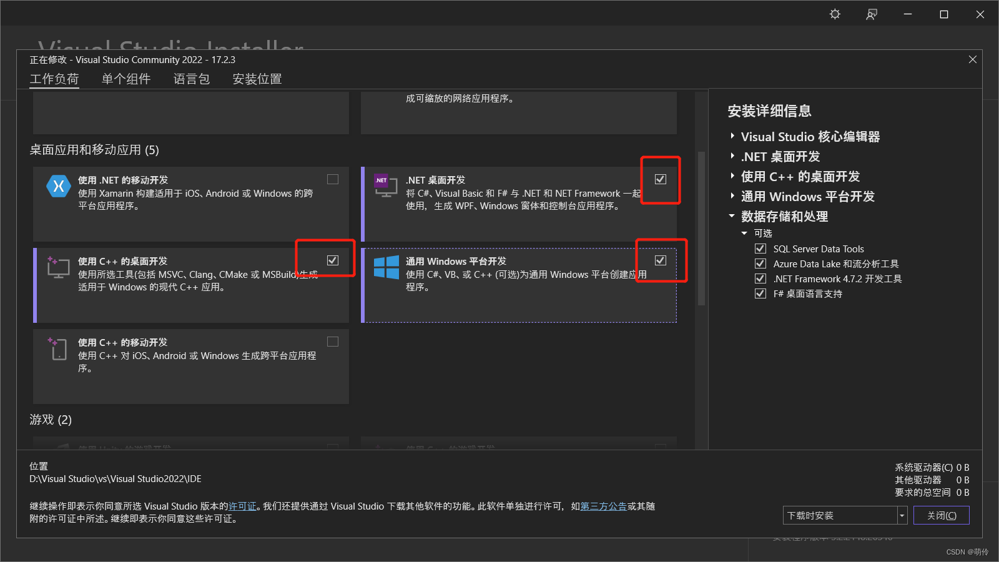Screen dimensions: 999x562
Task: Disable the 通用 Windows 平台开发 workload
Action: [x=660, y=260]
